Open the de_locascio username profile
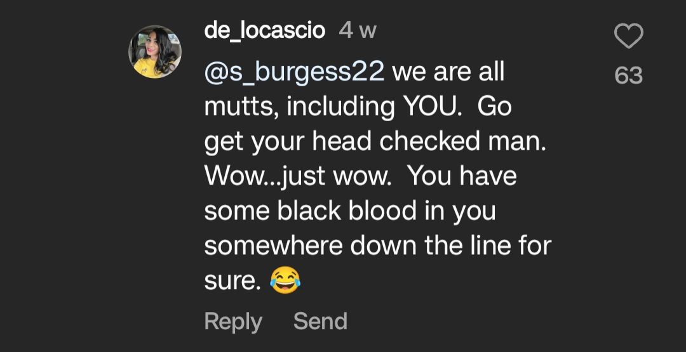This screenshot has height=352, width=686. point(265,30)
